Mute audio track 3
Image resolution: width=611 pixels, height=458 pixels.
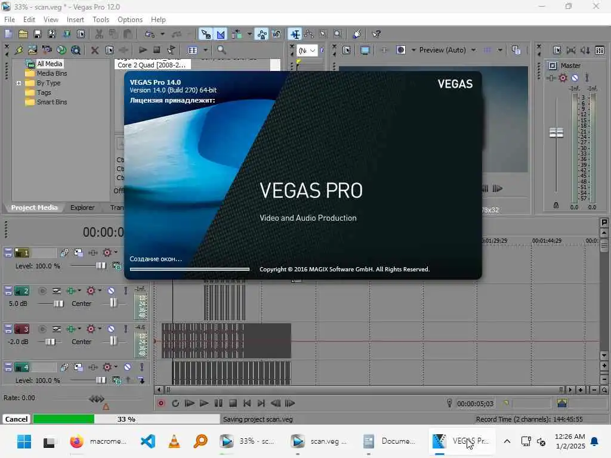click(111, 329)
